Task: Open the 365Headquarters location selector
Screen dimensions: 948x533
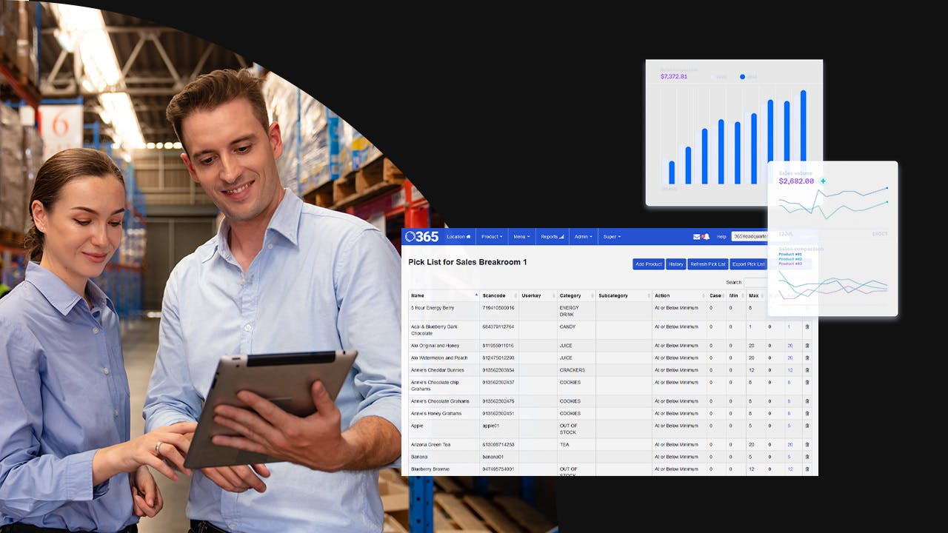Action: [748, 236]
